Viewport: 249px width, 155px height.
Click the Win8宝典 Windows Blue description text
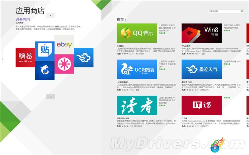point(211,50)
